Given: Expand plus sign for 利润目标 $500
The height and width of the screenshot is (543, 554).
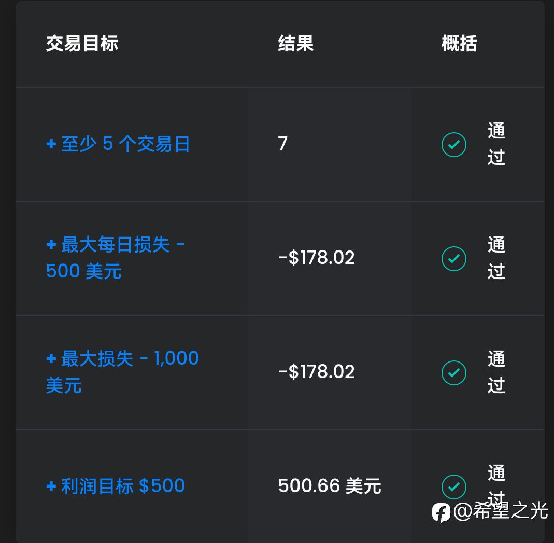Looking at the screenshot, I should coord(51,486).
